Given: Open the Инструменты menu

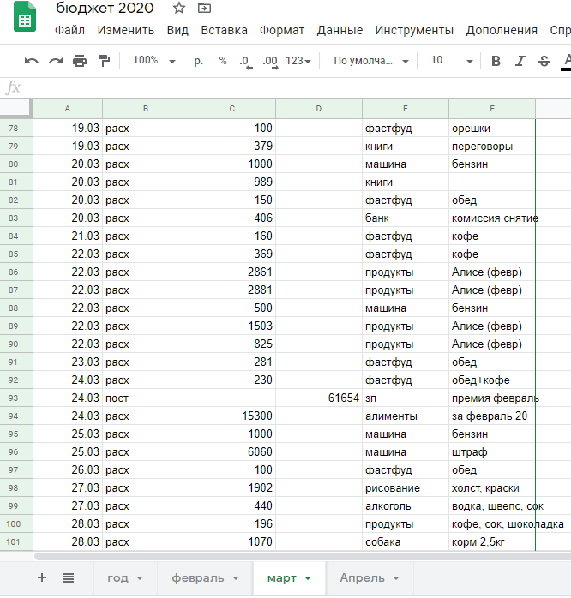Looking at the screenshot, I should point(414,30).
